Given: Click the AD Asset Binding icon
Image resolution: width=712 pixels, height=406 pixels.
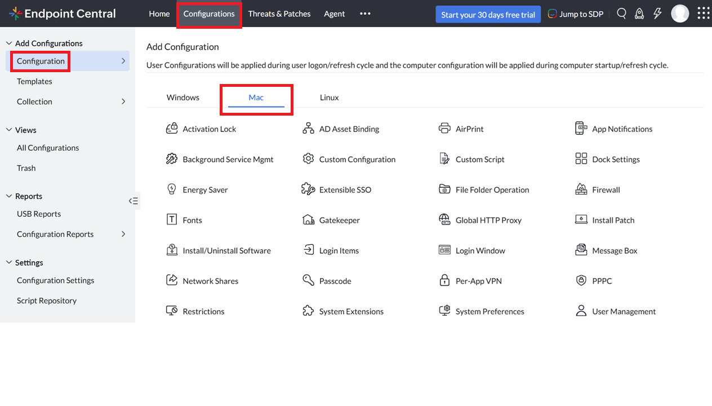Looking at the screenshot, I should tap(308, 129).
